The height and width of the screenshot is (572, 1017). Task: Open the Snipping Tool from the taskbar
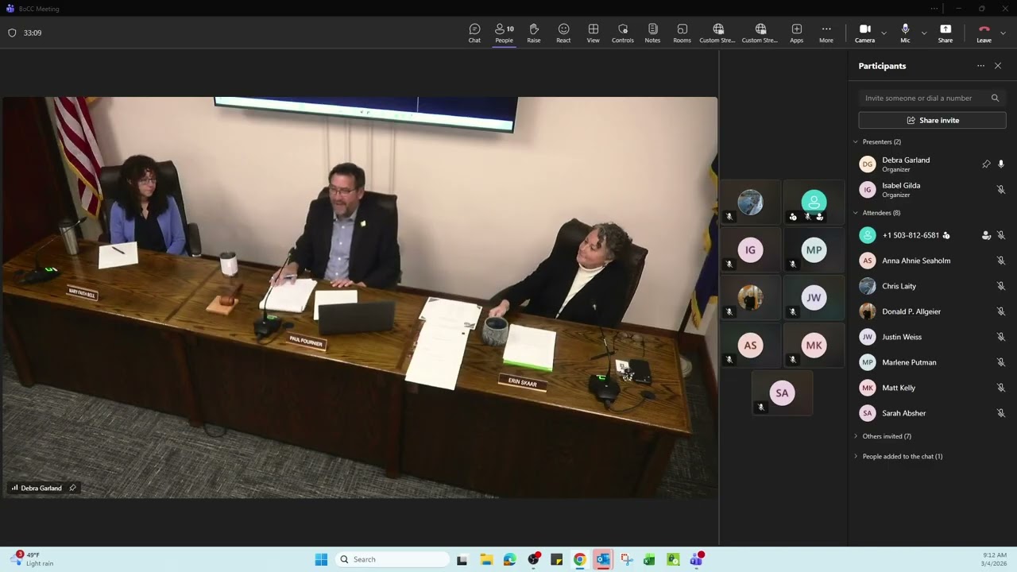coord(626,559)
